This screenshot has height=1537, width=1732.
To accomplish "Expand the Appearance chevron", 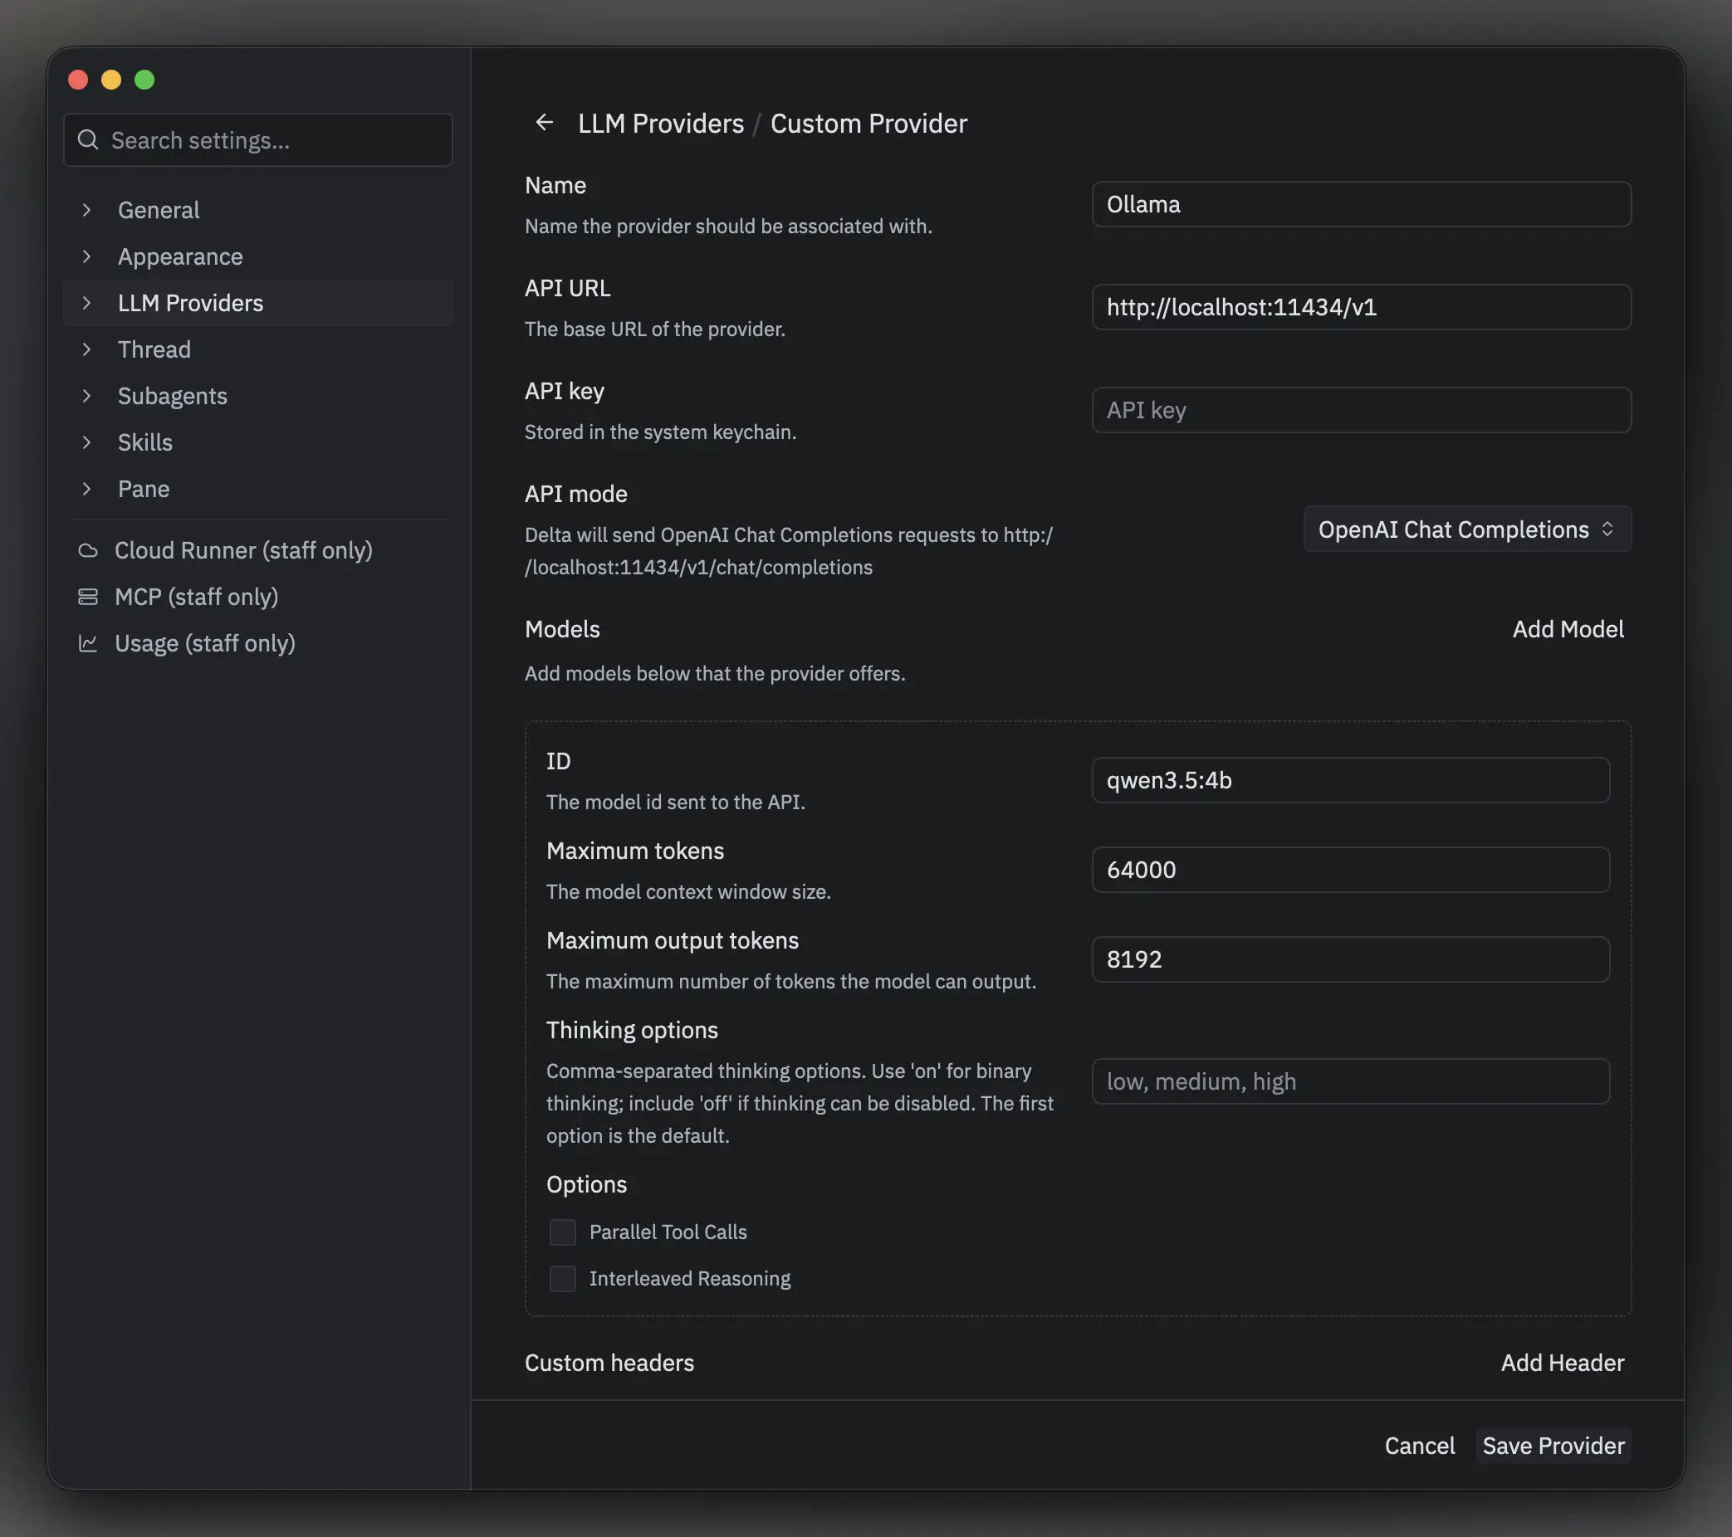I will point(86,256).
